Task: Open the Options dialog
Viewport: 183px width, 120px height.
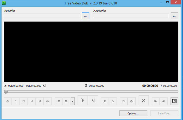Action: tap(133, 113)
